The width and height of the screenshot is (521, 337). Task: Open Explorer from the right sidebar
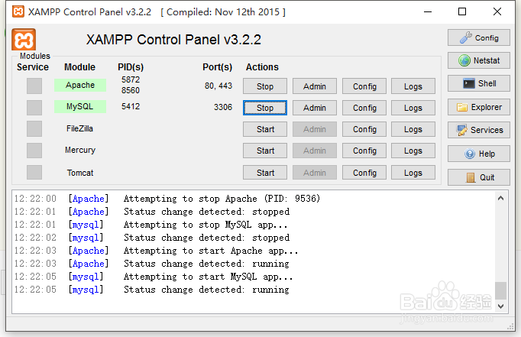click(478, 107)
